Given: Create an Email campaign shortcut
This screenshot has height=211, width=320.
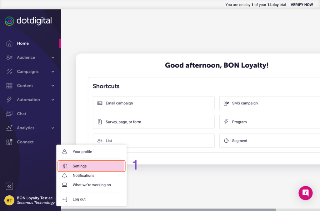Looking at the screenshot, I should 153,103.
